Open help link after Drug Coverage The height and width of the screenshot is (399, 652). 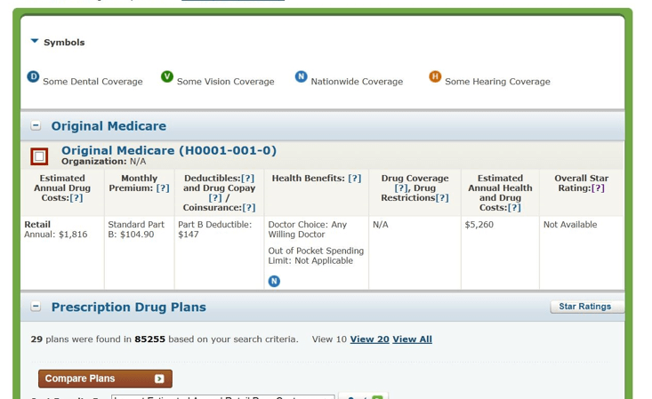pos(401,188)
